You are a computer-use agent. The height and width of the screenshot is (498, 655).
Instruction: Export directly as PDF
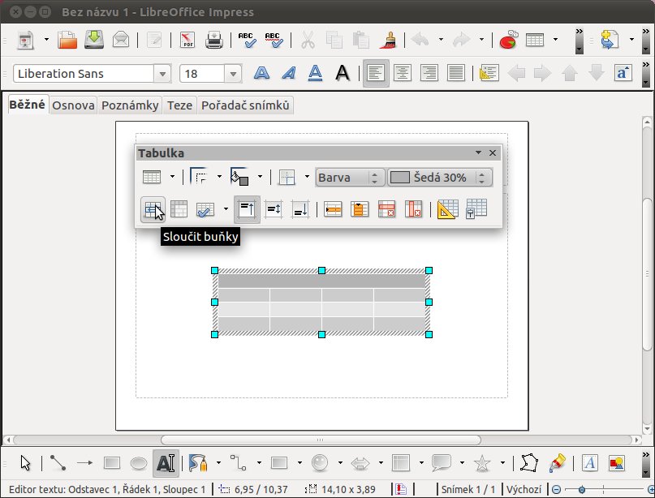click(187, 40)
